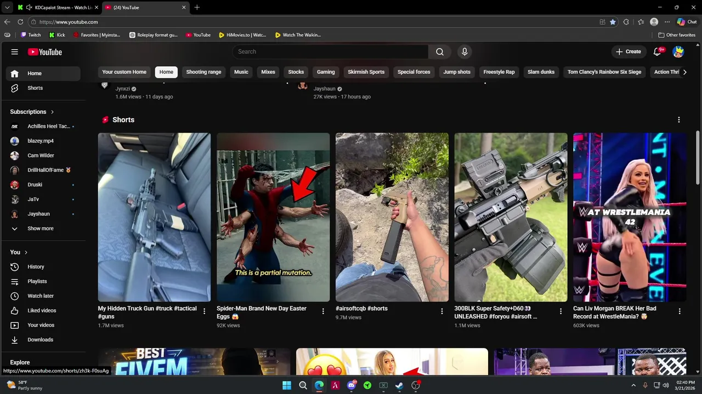Open the notifications bell

[658, 51]
